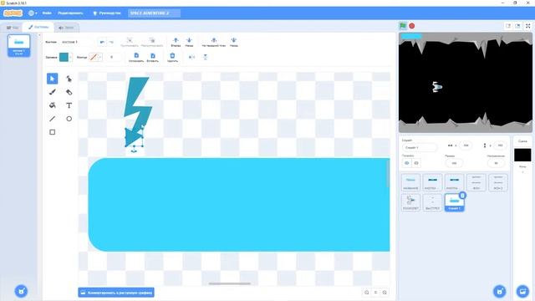535x301 pixels.
Task: Open choose a costume button
Action: [x=21, y=291]
